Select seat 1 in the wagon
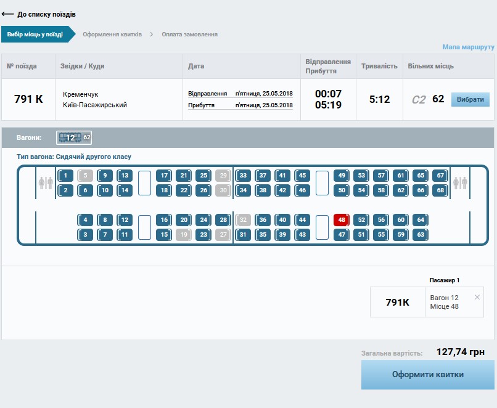Viewport: 497px width, 408px height. point(65,176)
